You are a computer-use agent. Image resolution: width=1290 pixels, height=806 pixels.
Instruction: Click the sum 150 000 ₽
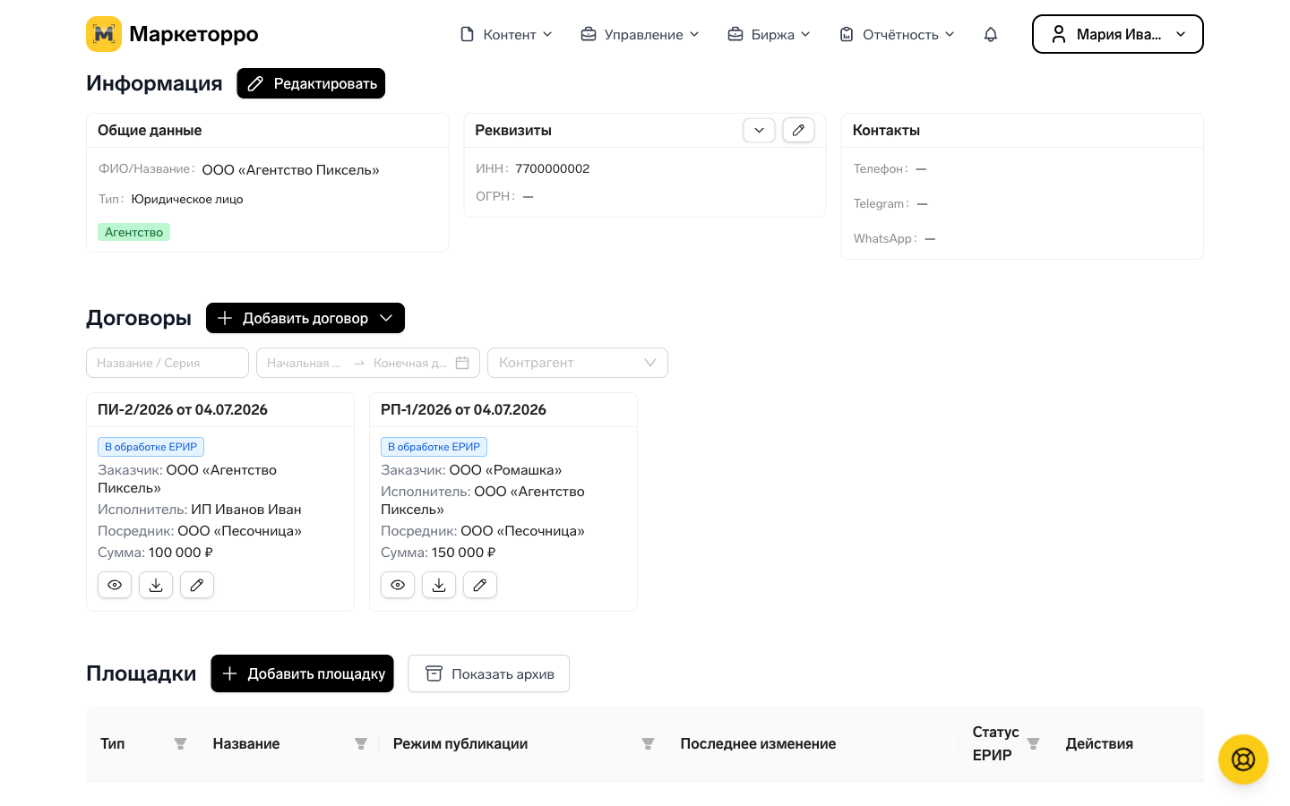click(x=463, y=553)
